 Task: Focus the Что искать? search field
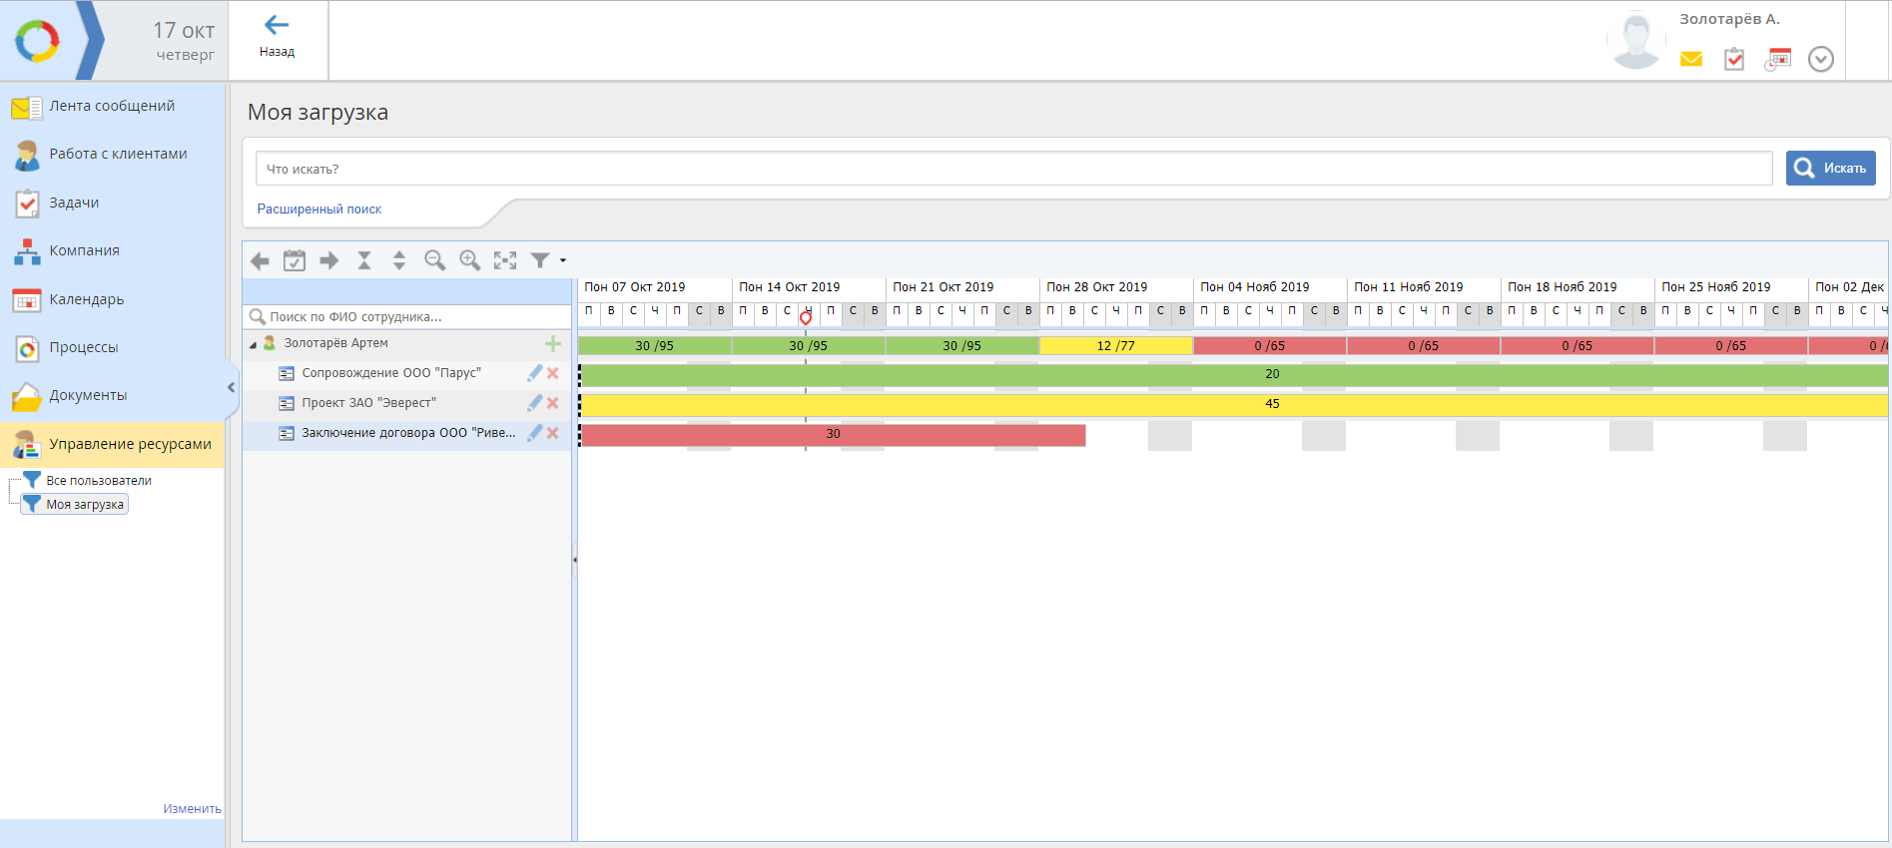point(1013,169)
